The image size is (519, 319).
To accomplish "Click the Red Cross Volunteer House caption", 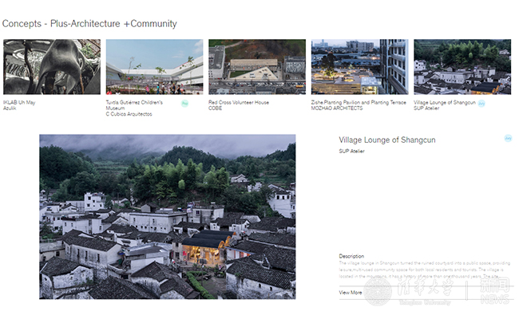I will 239,102.
